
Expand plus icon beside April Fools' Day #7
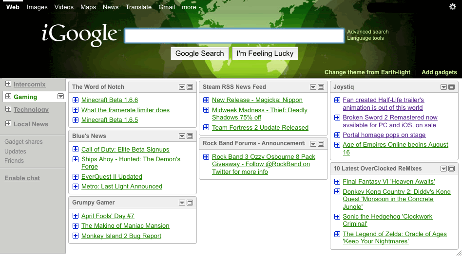(x=76, y=216)
